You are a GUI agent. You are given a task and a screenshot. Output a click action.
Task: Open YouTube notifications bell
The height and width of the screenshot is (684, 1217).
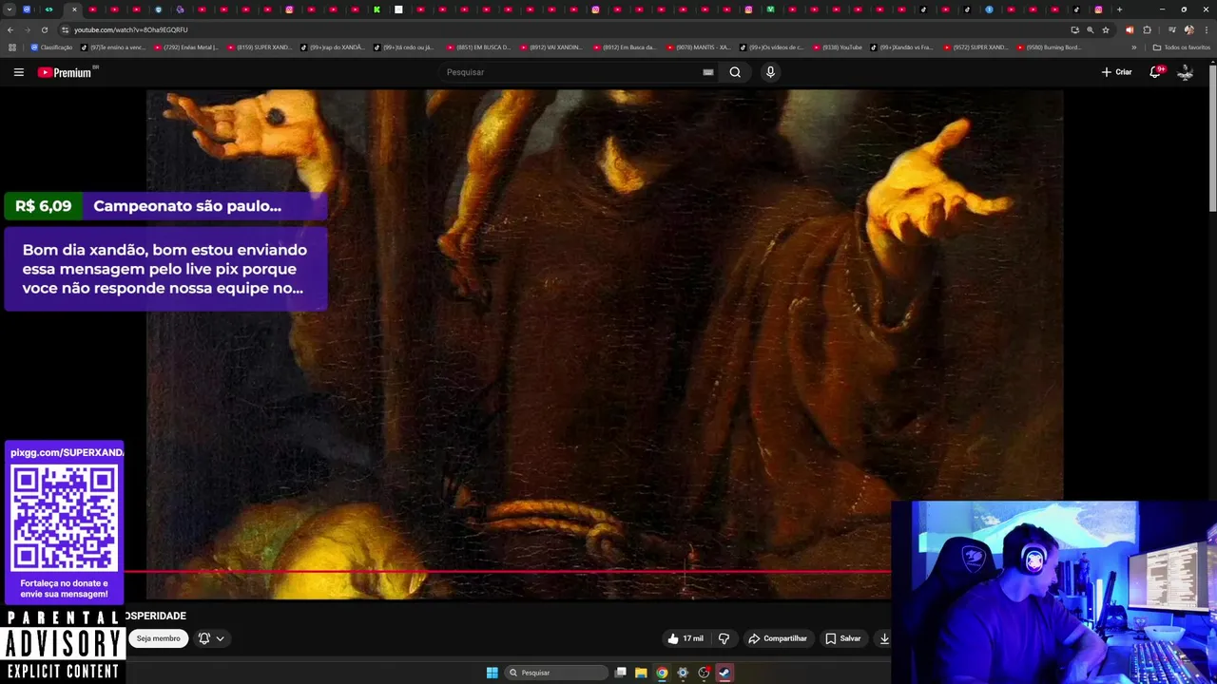click(1156, 72)
